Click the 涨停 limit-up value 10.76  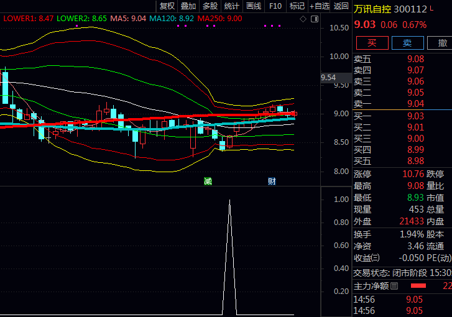tap(413, 174)
